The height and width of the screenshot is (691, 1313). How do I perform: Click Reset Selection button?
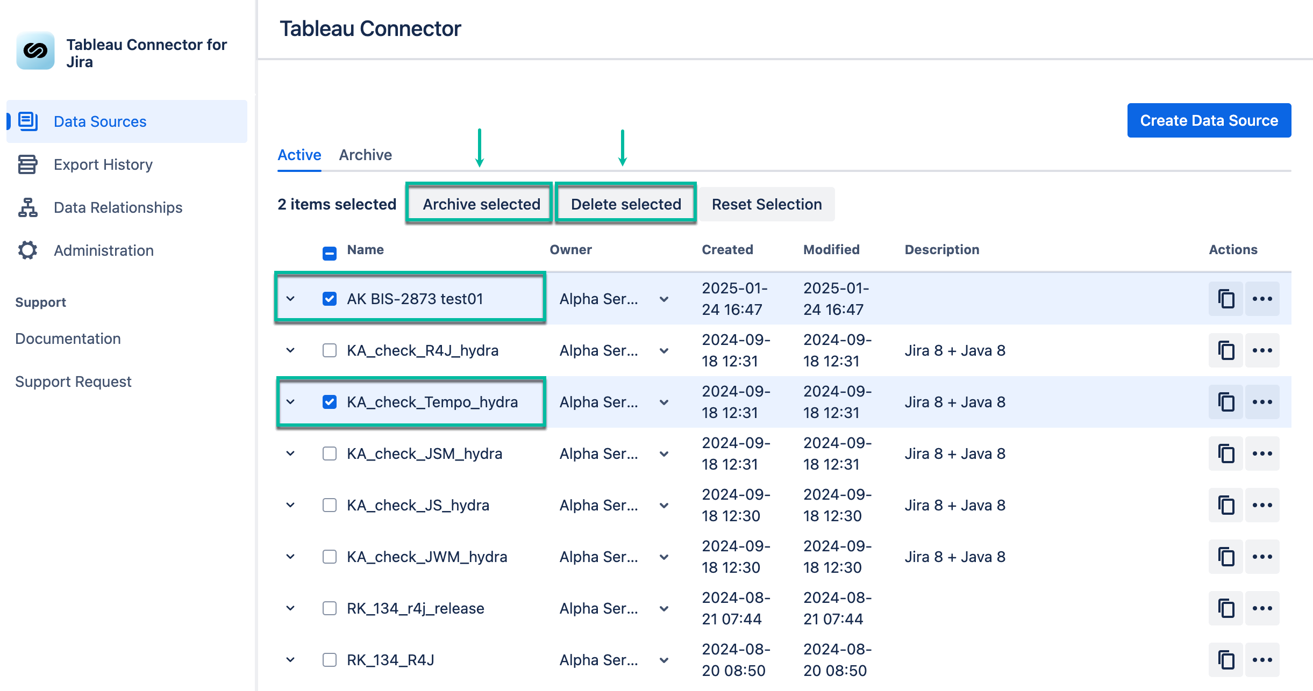click(767, 204)
